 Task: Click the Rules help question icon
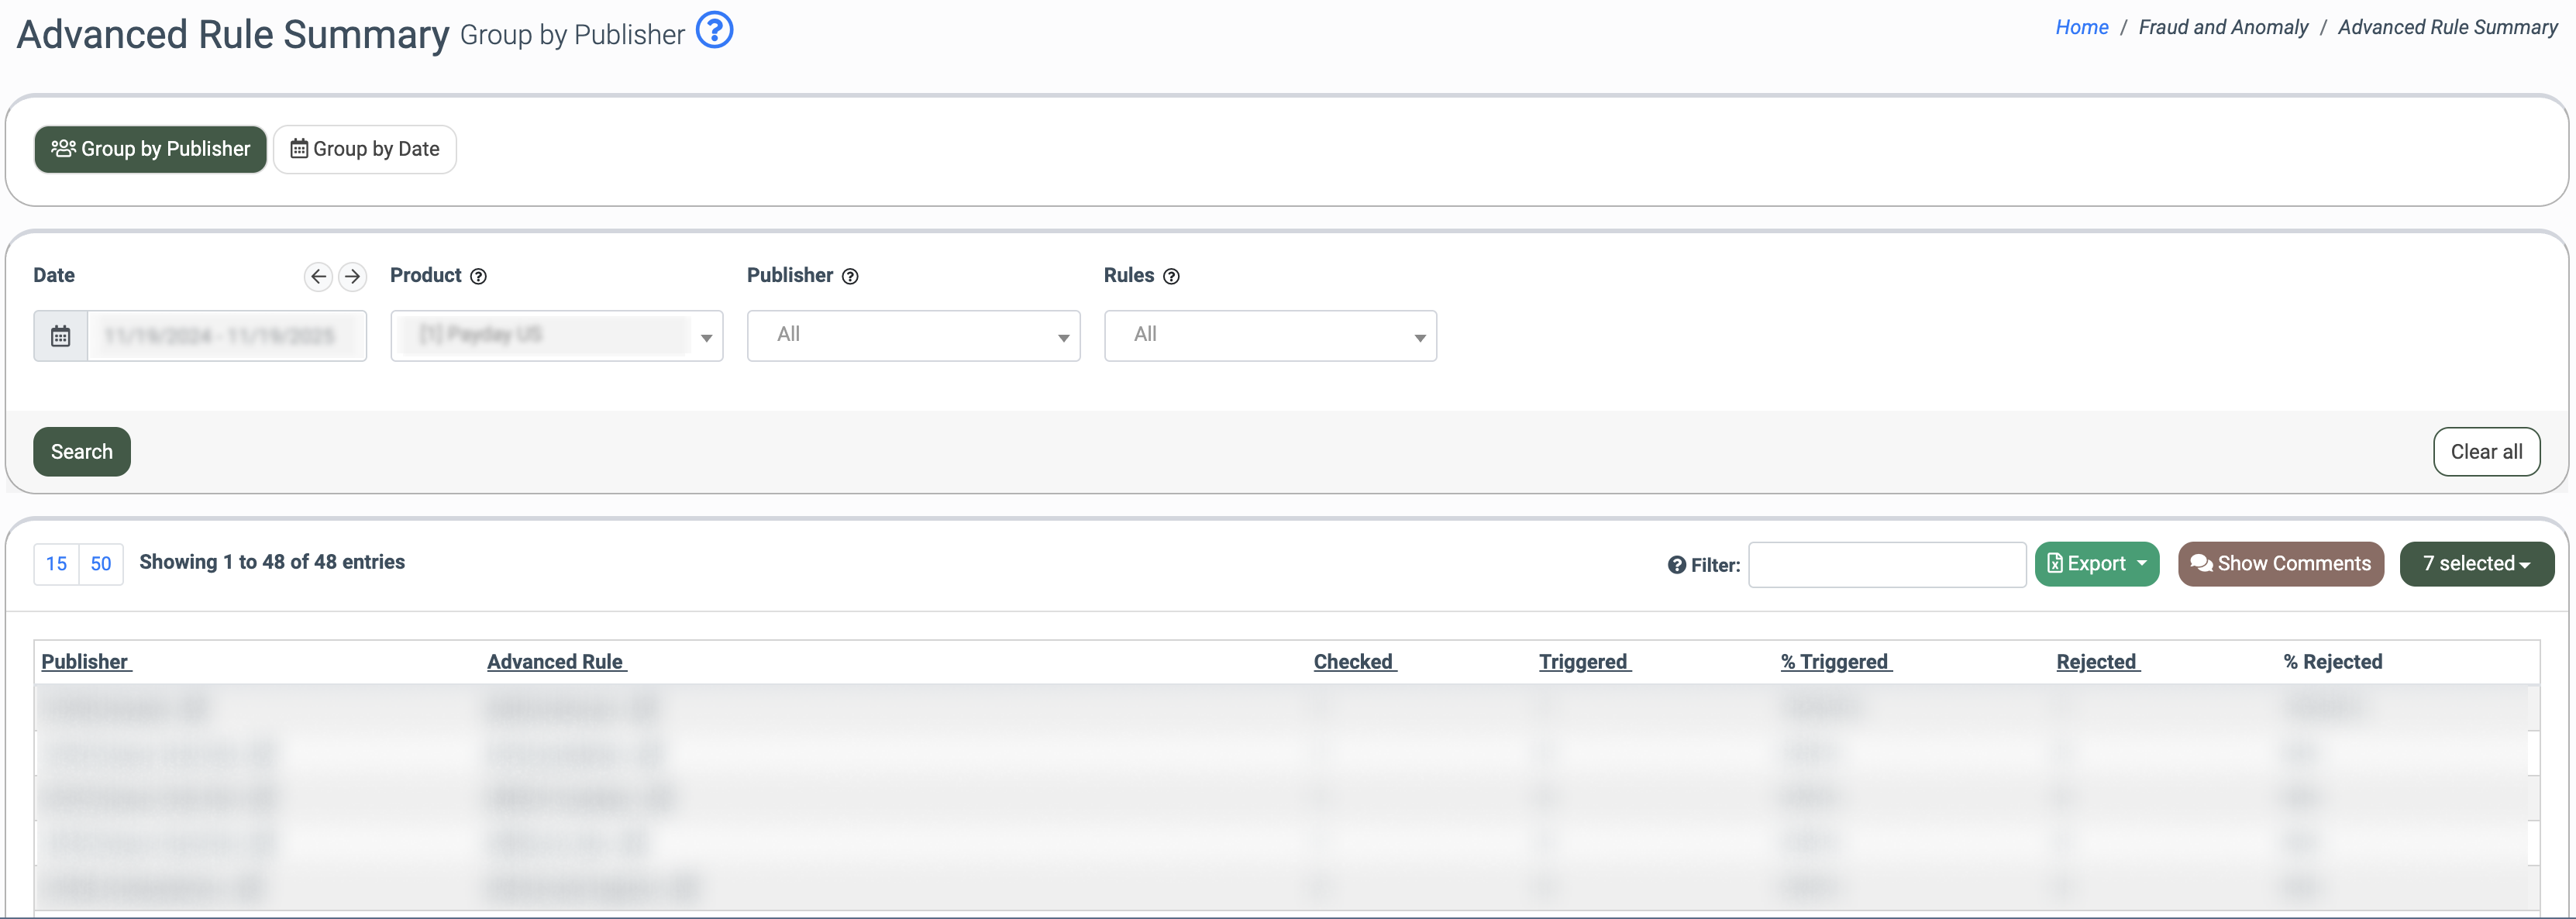1171,277
